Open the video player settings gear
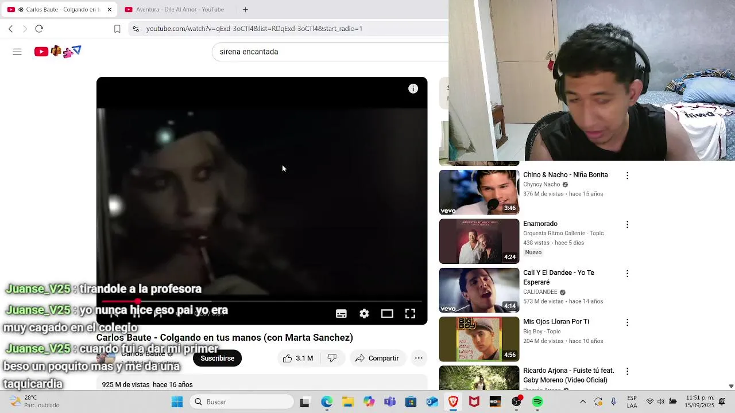 tap(364, 314)
